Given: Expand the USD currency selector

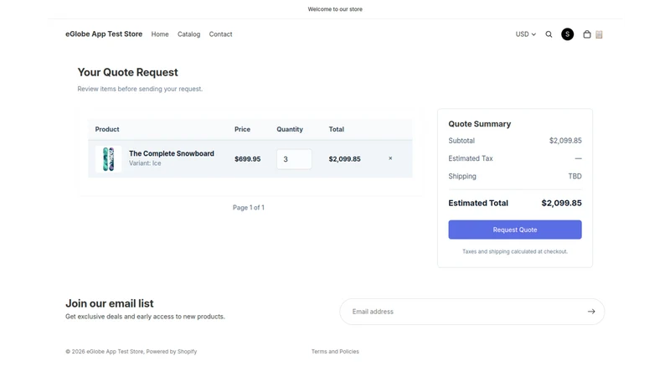Looking at the screenshot, I should pos(526,34).
